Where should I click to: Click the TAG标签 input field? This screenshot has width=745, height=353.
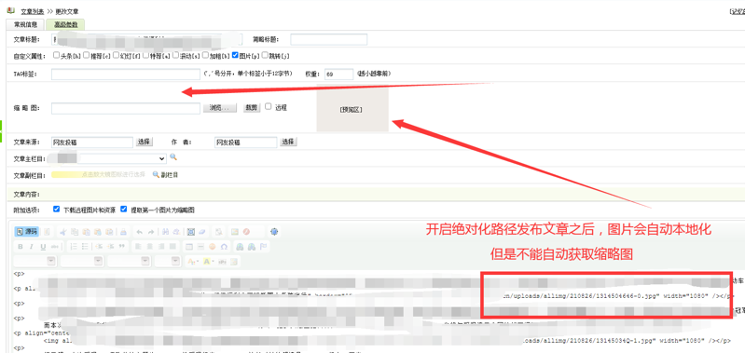[126, 74]
